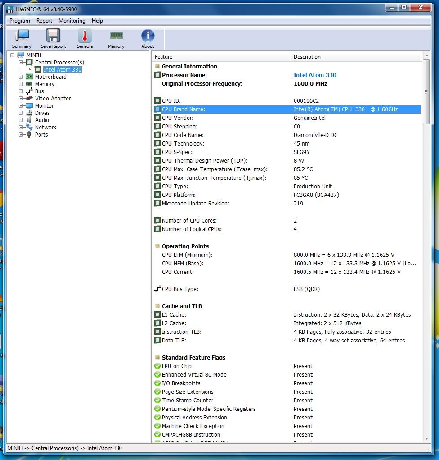Expand the Video Adapter tree node
This screenshot has width=439, height=460.
point(21,98)
